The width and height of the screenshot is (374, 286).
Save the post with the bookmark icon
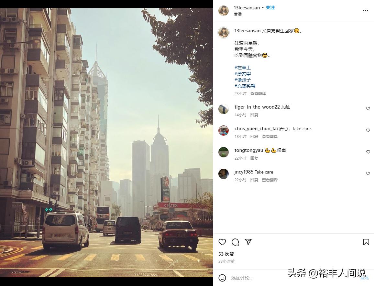pos(366,242)
